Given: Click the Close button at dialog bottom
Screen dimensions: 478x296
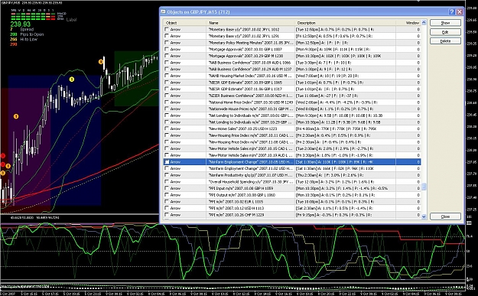Looking at the screenshot, I should [445, 216].
